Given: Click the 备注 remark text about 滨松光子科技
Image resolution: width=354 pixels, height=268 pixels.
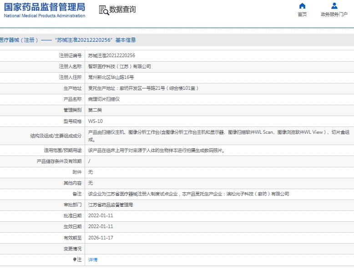Looking at the screenshot, I should tap(188, 194).
